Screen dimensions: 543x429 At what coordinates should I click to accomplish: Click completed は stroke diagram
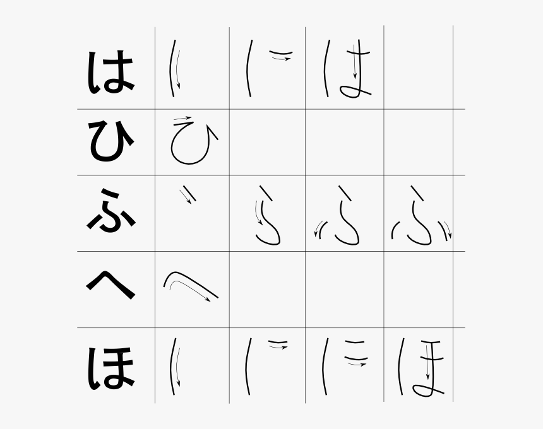(348, 69)
